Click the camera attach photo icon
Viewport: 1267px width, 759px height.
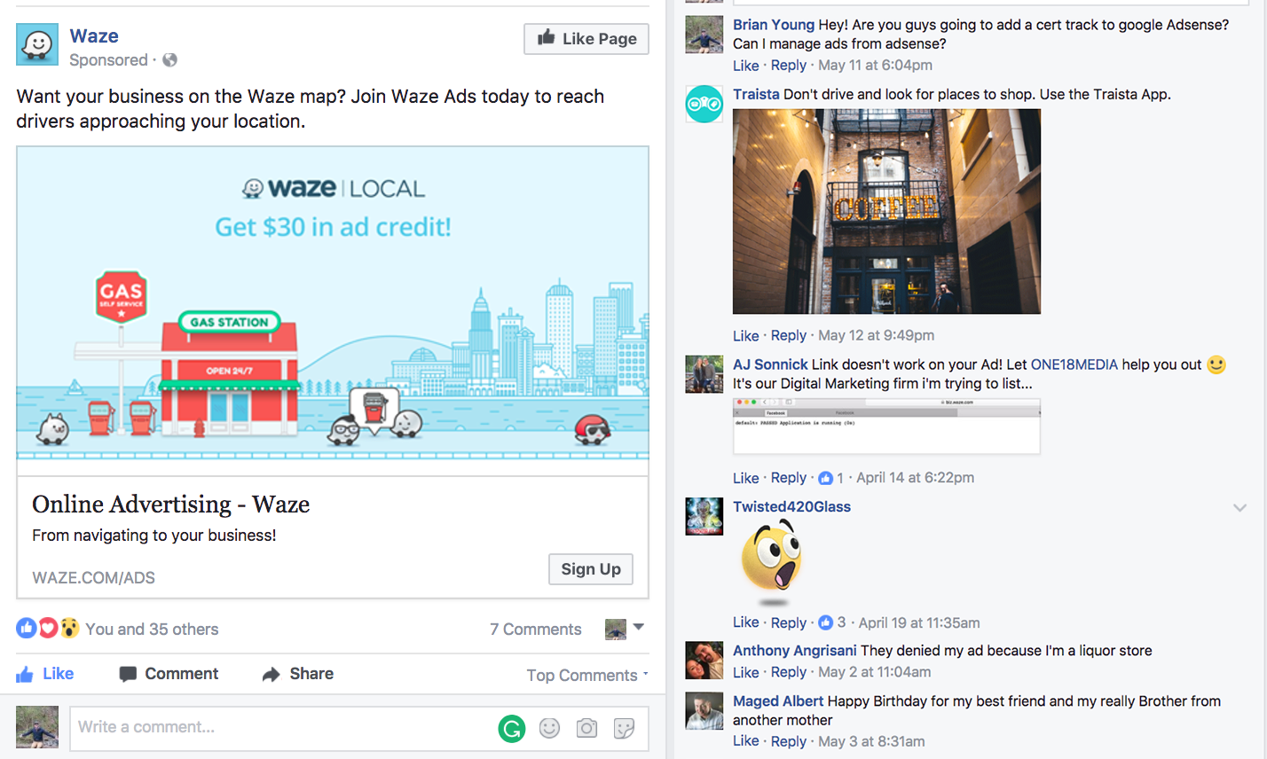click(586, 728)
